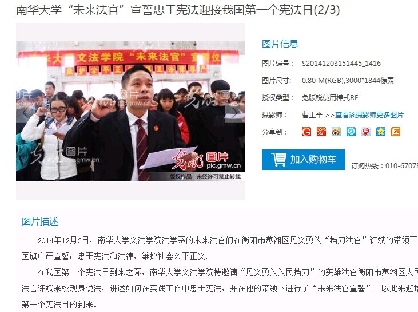Share via the red G icon
The height and width of the screenshot is (312, 418).
[306, 132]
